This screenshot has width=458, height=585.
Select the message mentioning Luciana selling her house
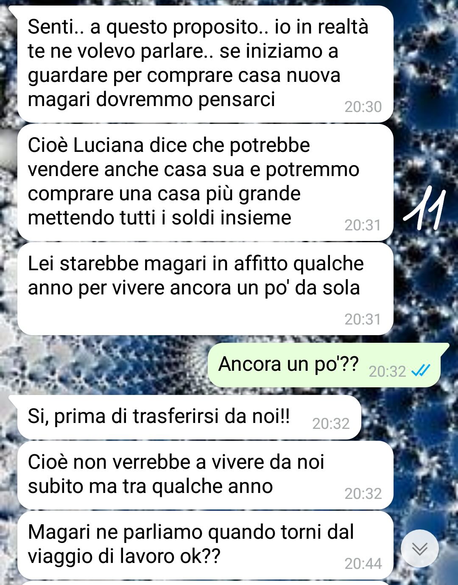point(205,182)
